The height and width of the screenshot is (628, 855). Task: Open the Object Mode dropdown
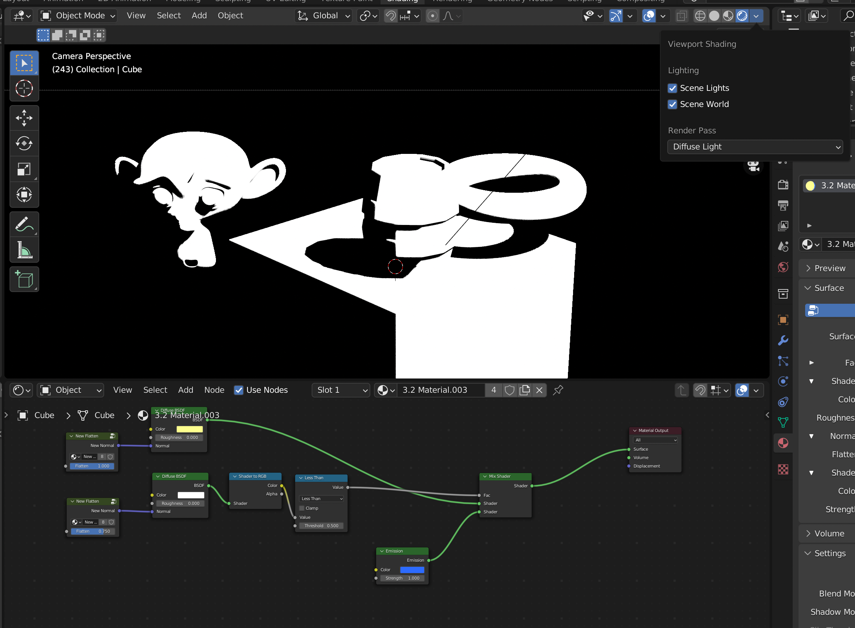click(77, 16)
